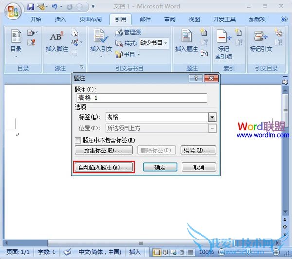Save the document via quick access toolbar
Viewport: 292px width, 259px height.
[30, 7]
